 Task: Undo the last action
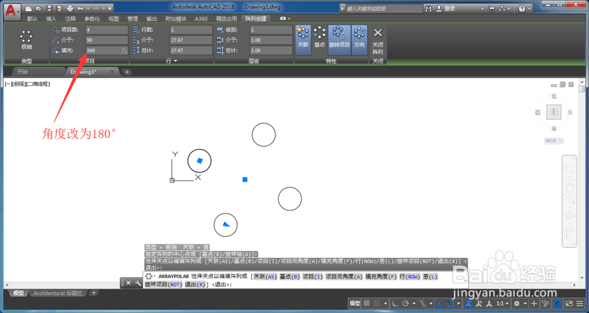80,8
